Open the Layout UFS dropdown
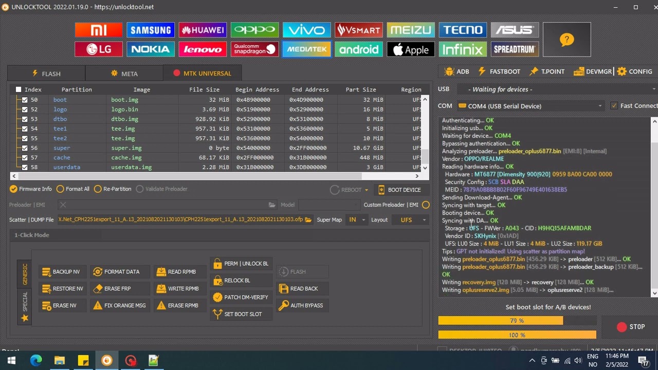This screenshot has height=370, width=658. tap(410, 220)
